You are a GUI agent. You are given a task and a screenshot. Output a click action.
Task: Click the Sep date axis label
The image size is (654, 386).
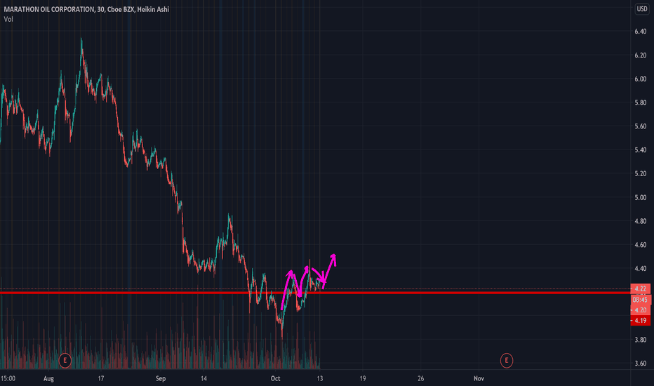(x=161, y=378)
